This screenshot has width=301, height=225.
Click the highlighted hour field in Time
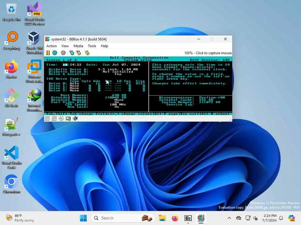tap(65, 65)
